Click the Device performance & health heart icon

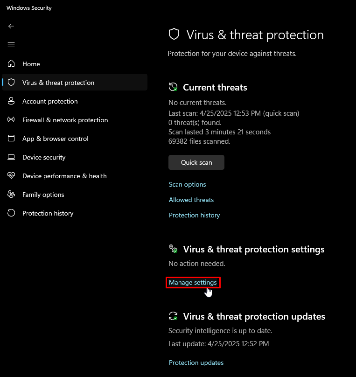(11, 176)
